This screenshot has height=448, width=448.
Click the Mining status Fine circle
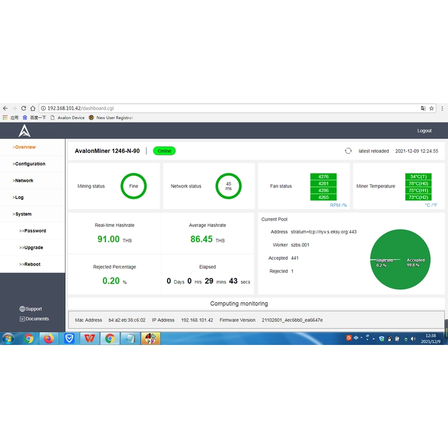click(133, 186)
